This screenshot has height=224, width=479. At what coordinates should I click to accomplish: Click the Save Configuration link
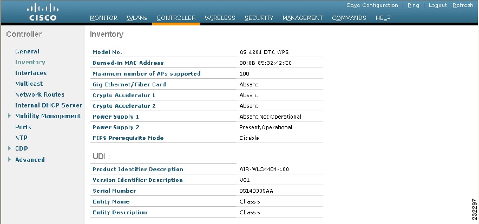372,5
